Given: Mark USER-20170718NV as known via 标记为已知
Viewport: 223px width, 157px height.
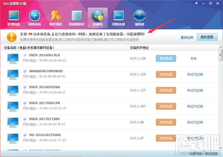Looking at the screenshot, I should pyautogui.click(x=195, y=122).
